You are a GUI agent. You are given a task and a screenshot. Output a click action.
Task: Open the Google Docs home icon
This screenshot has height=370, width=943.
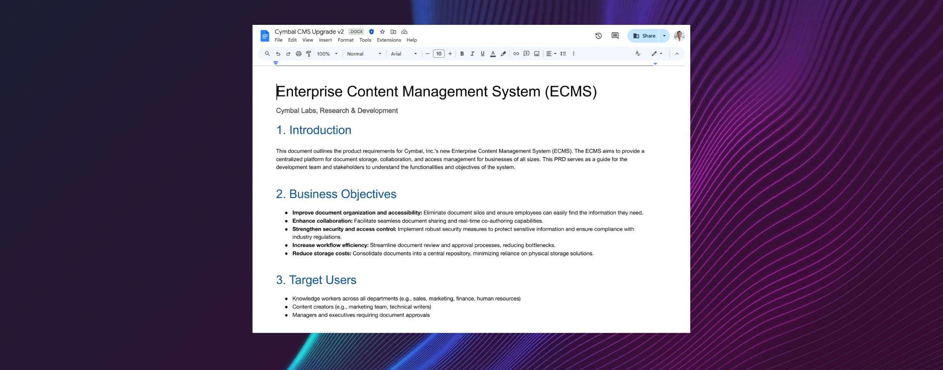[x=265, y=36]
